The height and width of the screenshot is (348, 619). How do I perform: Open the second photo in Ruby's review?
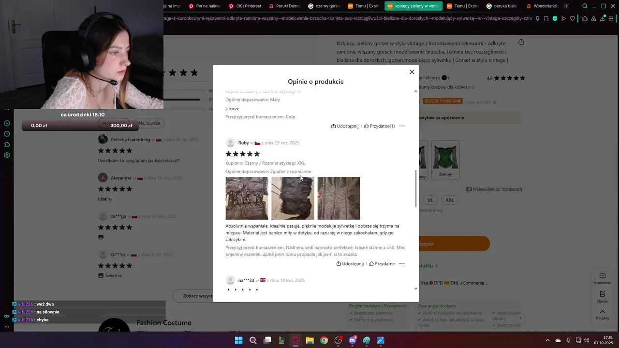coord(293,198)
